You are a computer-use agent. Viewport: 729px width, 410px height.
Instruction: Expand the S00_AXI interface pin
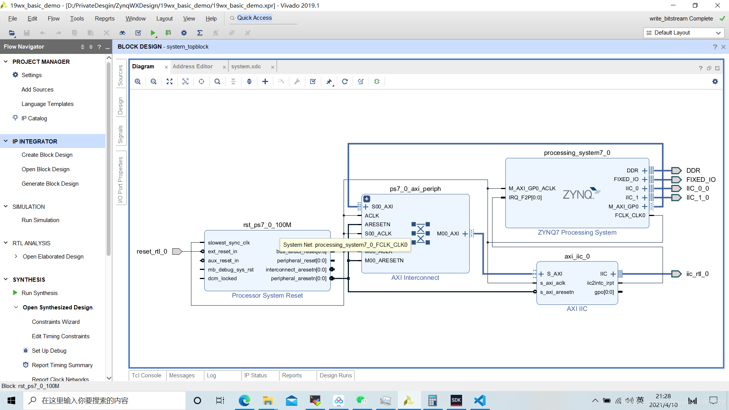(x=366, y=207)
